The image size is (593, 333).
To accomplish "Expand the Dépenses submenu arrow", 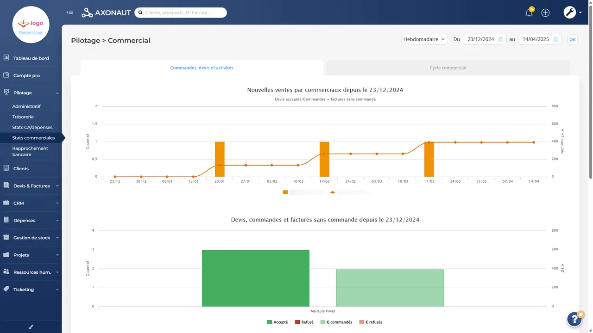I will click(57, 221).
